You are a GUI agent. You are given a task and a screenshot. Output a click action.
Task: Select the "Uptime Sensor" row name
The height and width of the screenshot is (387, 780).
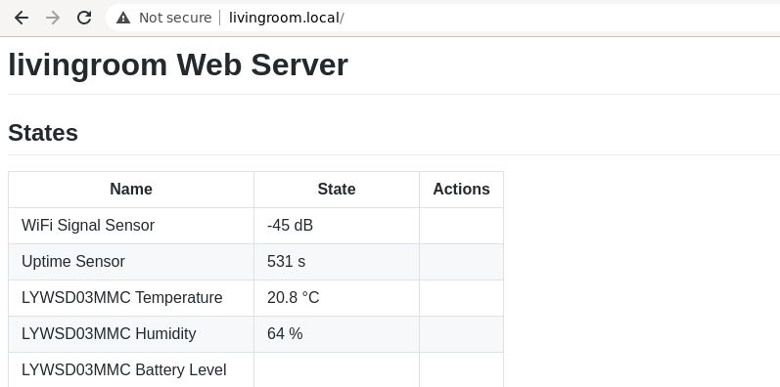point(73,262)
